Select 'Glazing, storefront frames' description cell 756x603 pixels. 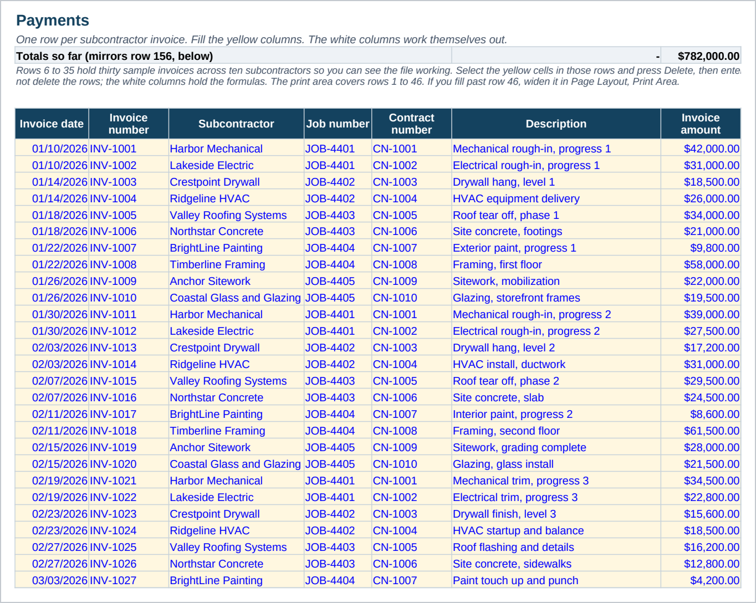[x=556, y=298]
